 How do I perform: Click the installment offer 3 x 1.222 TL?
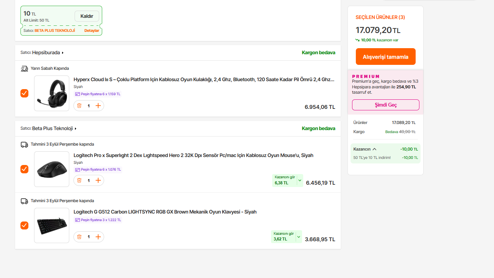[x=98, y=220]
